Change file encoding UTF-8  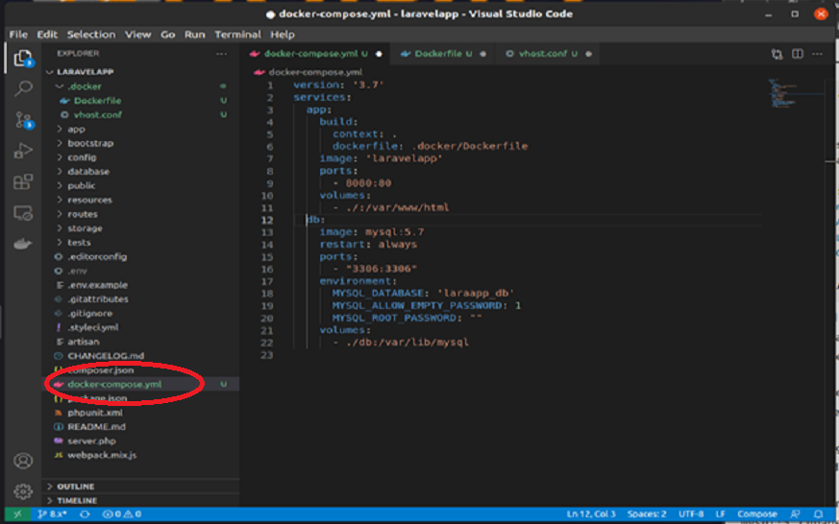[691, 513]
